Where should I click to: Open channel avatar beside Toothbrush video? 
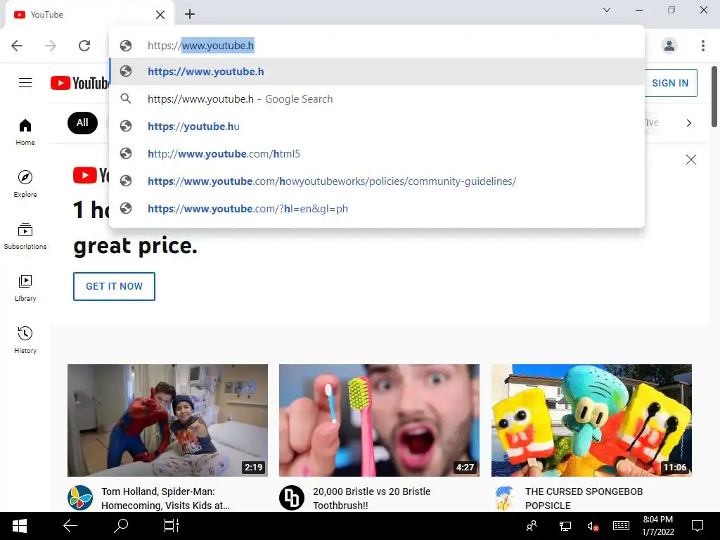click(292, 498)
